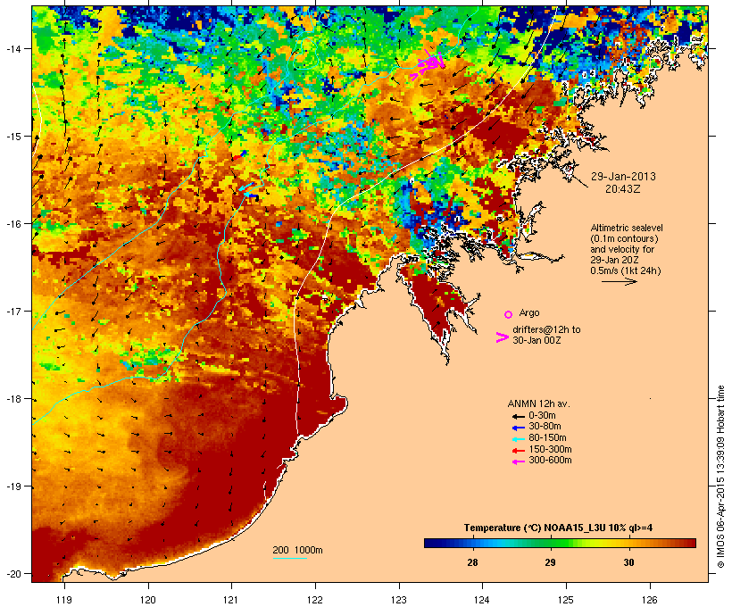The height and width of the screenshot is (607, 732).
Task: Click longitude axis label 125
Action: 566,600
